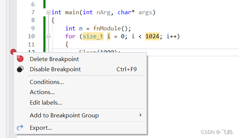Image resolution: width=239 pixels, height=138 pixels.
Task: Click the main function name
Action: 72,12
